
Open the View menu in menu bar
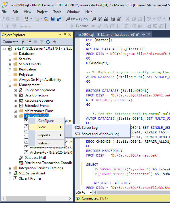27,12
